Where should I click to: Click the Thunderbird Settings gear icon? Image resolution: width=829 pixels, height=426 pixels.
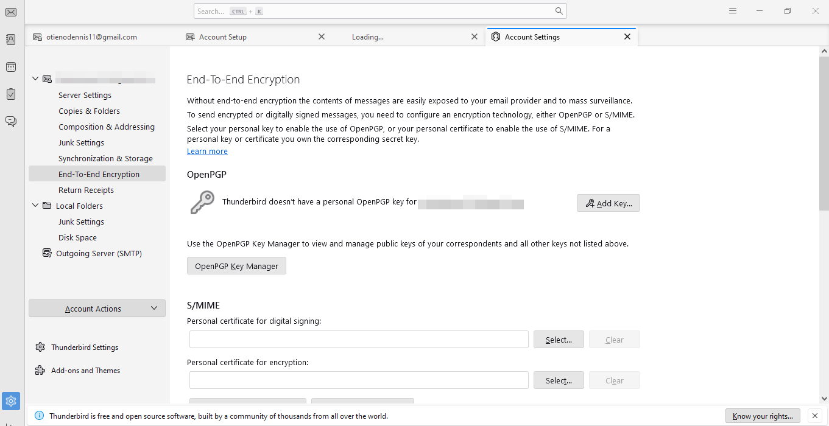point(40,347)
